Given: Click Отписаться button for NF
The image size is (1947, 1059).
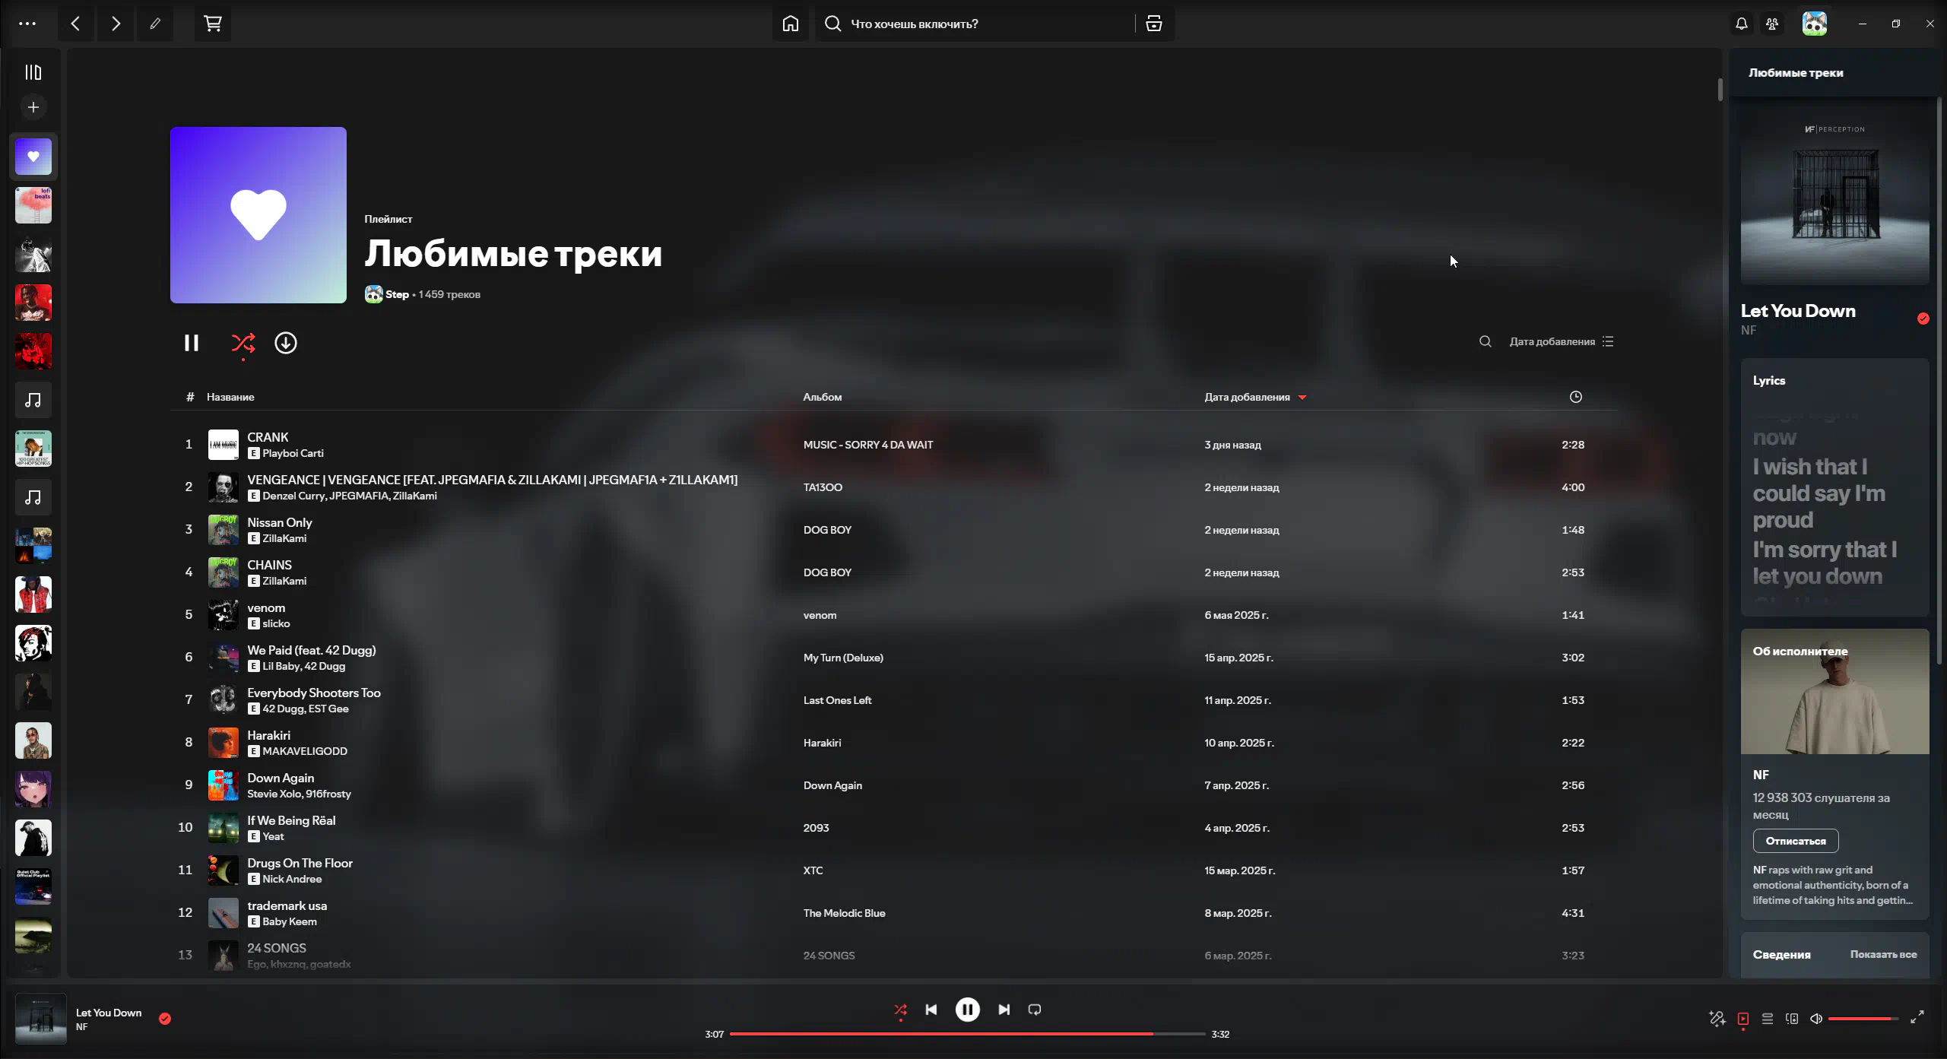Looking at the screenshot, I should (x=1796, y=841).
